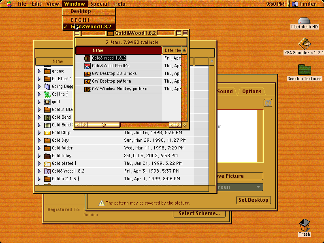Image resolution: width=324 pixels, height=243 pixels.
Task: Click the right scroll arrow at scrollbar end
Action: coord(178,125)
